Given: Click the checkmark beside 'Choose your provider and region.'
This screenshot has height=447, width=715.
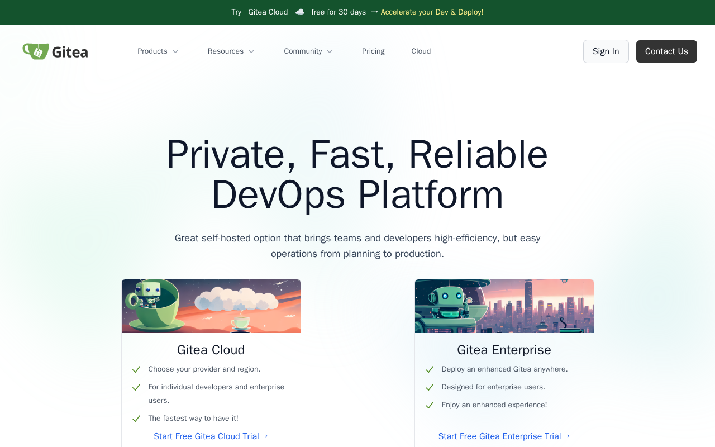Looking at the screenshot, I should pyautogui.click(x=136, y=369).
